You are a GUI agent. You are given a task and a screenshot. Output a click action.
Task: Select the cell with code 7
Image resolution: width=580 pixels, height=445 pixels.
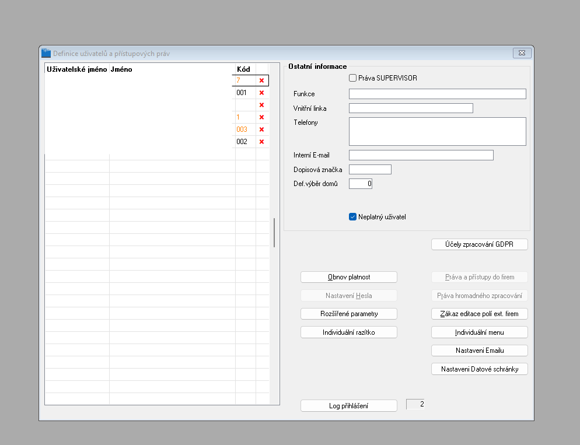(246, 80)
